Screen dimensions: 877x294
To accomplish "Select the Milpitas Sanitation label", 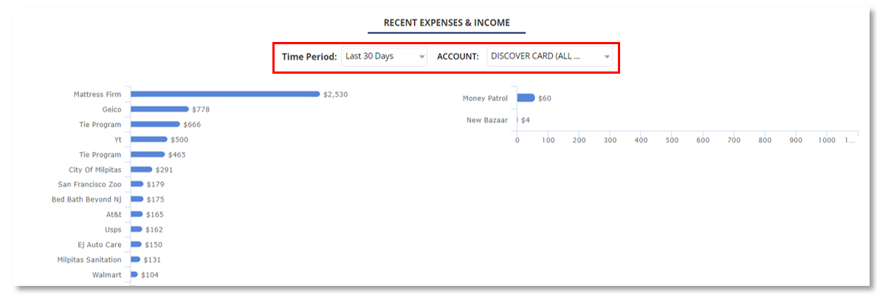I will click(89, 259).
